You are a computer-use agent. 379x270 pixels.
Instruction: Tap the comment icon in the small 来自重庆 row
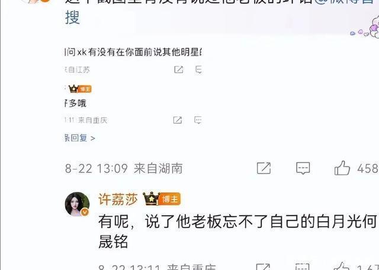198,120
